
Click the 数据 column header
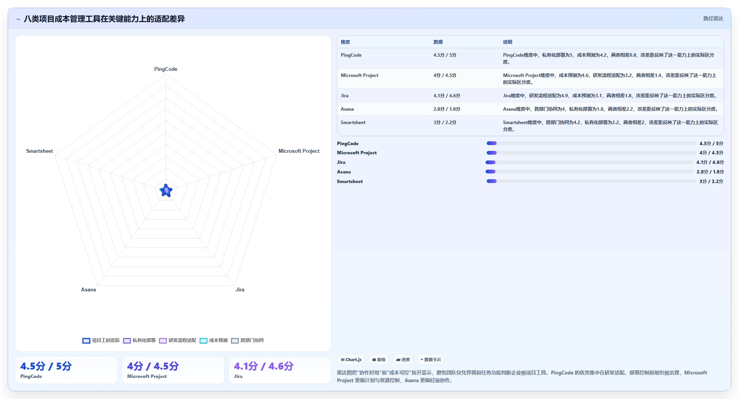[438, 42]
